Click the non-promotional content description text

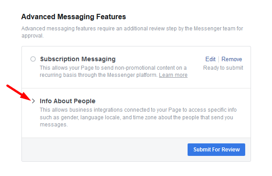pos(113,71)
